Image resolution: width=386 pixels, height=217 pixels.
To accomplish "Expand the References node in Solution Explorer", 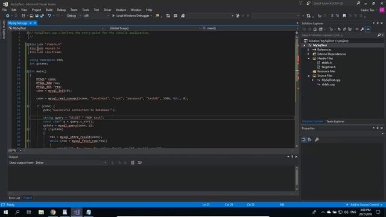I will click(x=308, y=49).
